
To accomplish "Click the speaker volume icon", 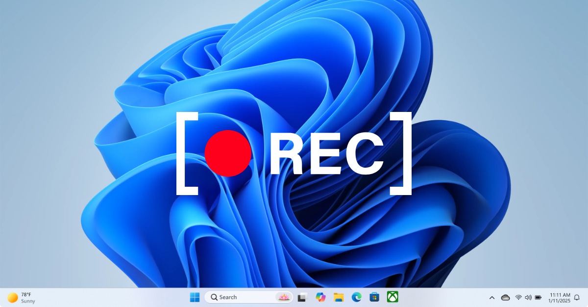I will (528, 298).
